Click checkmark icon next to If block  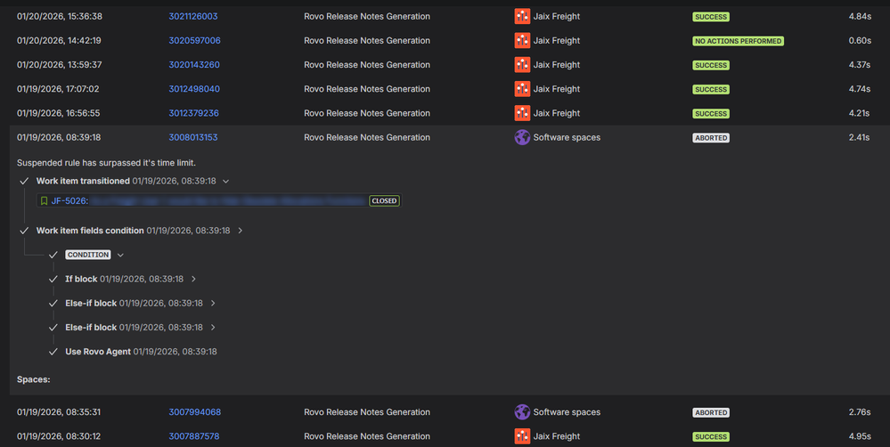(53, 279)
